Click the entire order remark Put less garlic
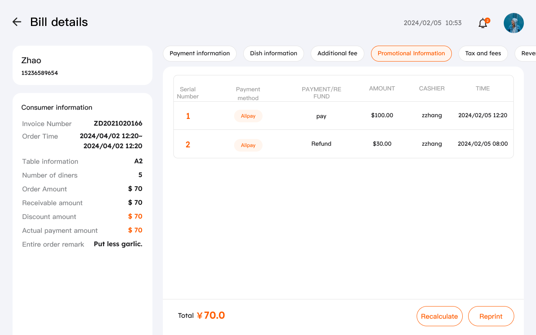Viewport: 536px width, 335px height. [118, 244]
